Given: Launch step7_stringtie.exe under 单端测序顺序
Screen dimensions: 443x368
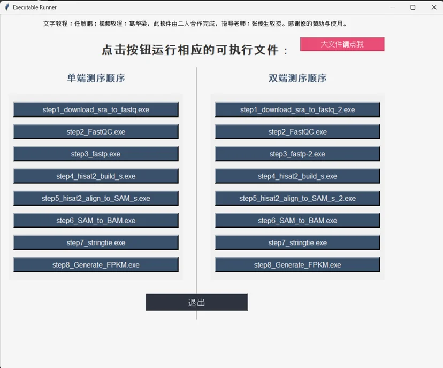Looking at the screenshot, I should (95, 242).
